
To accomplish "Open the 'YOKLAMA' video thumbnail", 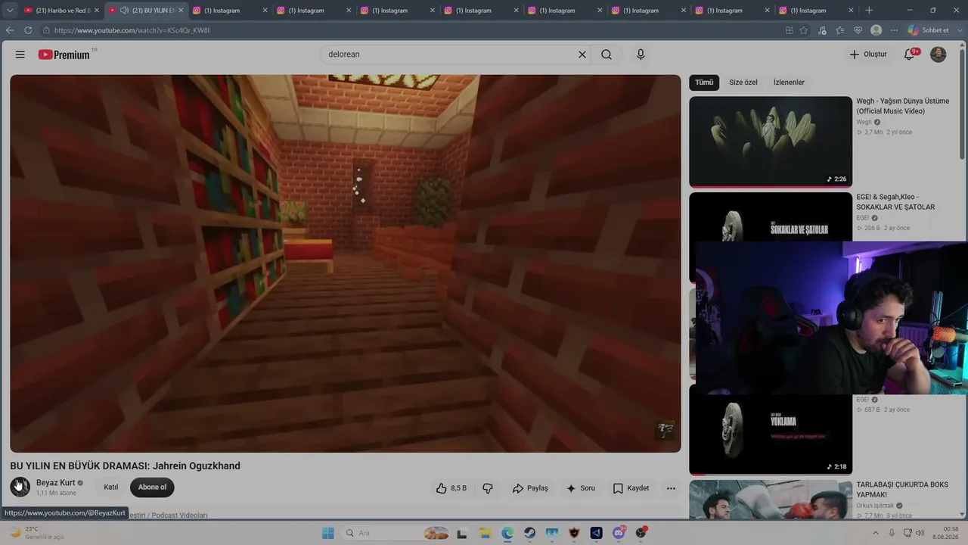I will click(771, 429).
